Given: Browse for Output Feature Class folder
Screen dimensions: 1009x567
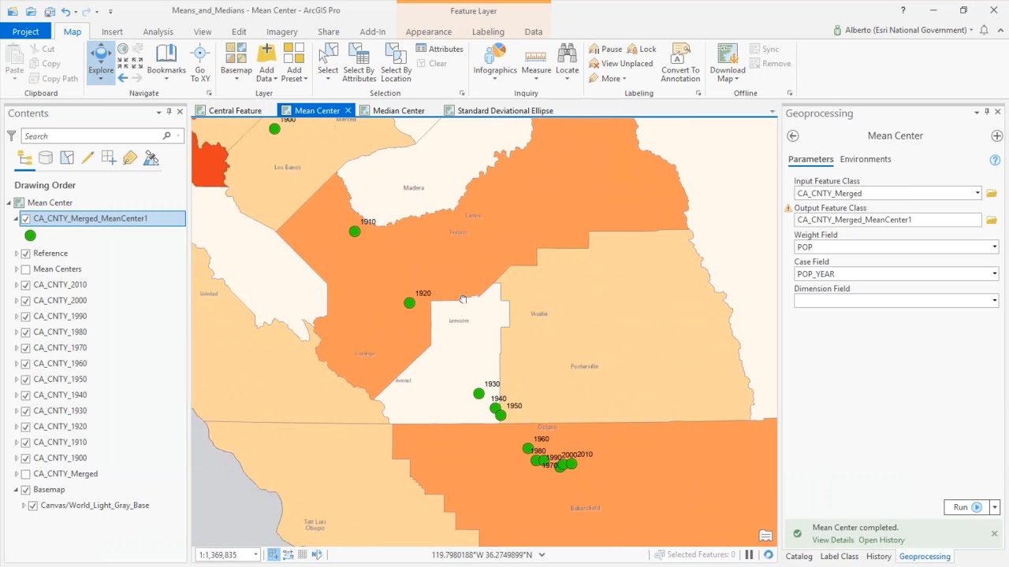Looking at the screenshot, I should click(x=992, y=220).
